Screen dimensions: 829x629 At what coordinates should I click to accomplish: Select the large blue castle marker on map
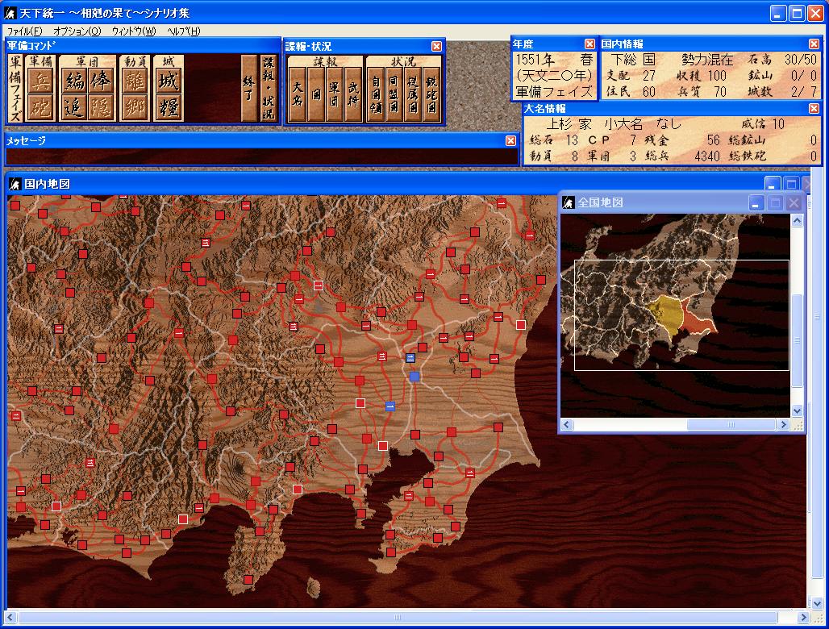click(x=414, y=377)
